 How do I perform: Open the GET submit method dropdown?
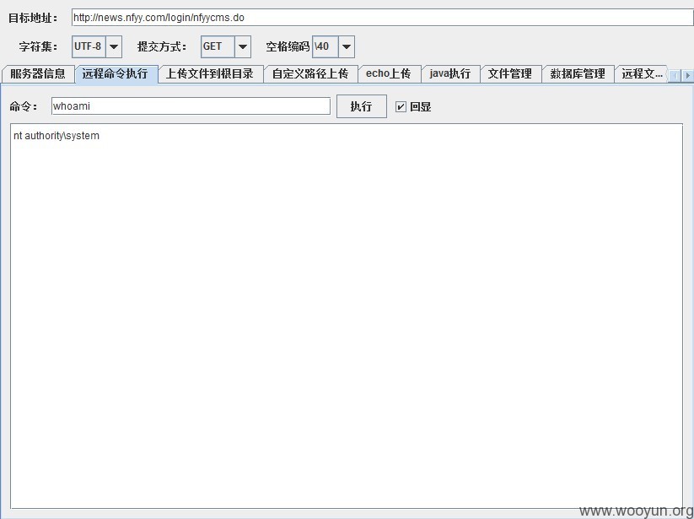[x=226, y=46]
